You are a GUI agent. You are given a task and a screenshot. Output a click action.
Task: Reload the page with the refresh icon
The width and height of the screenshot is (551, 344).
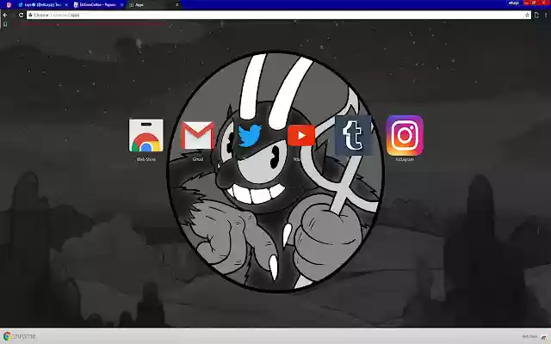[x=21, y=15]
